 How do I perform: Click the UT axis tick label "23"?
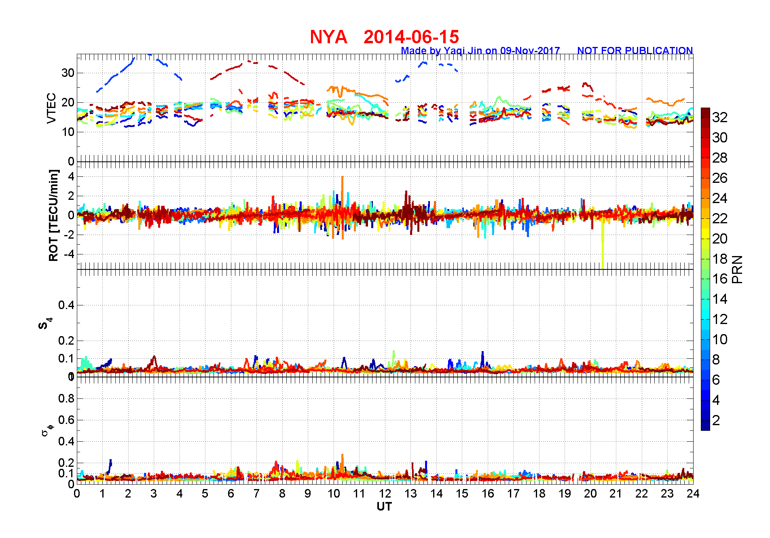(667, 494)
